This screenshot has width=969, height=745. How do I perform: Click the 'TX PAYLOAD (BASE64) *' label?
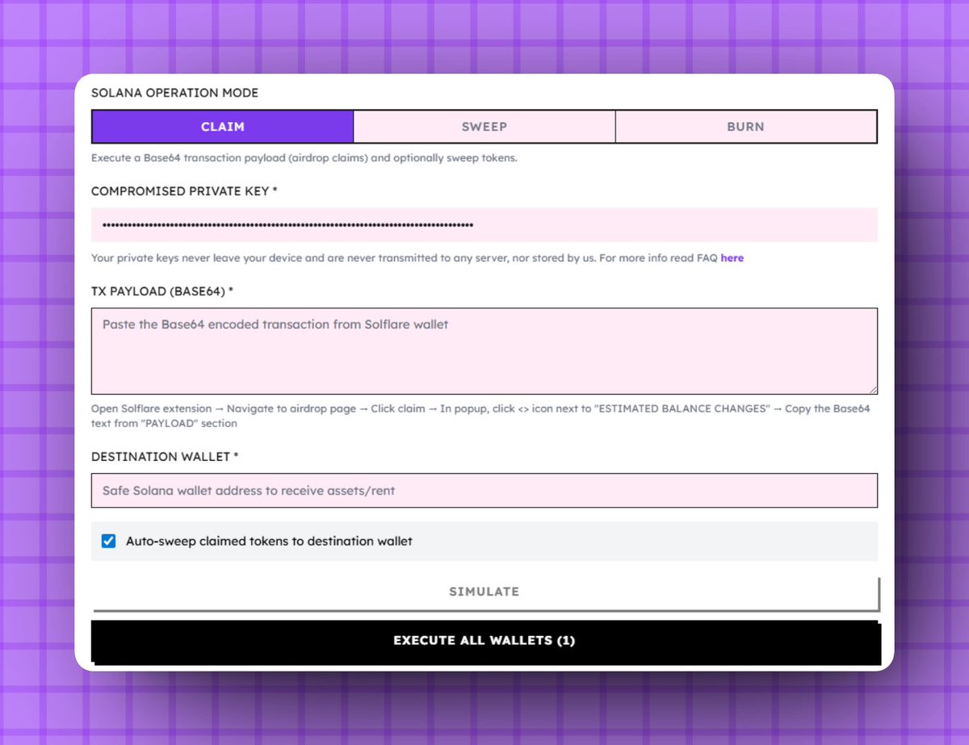162,291
